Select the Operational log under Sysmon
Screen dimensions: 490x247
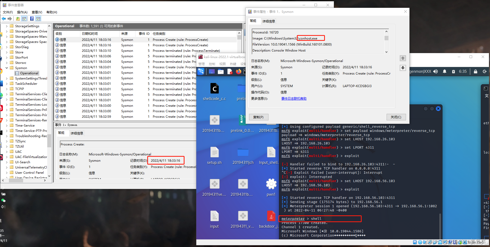pyautogui.click(x=27, y=73)
